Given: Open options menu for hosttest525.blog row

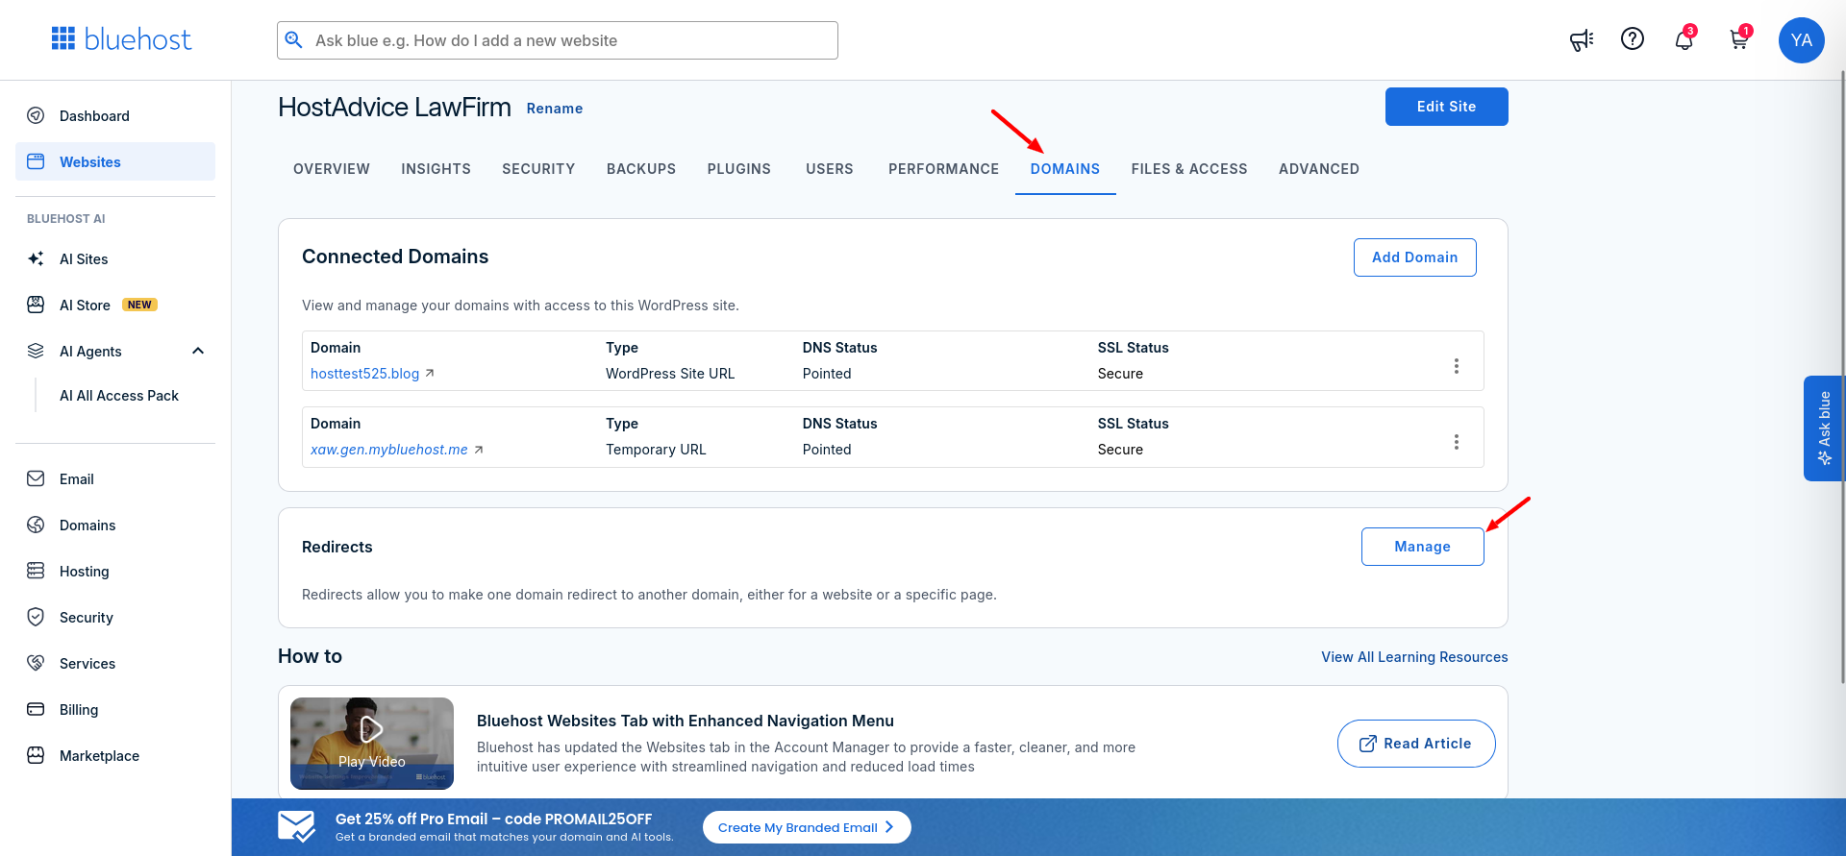Looking at the screenshot, I should tap(1457, 366).
